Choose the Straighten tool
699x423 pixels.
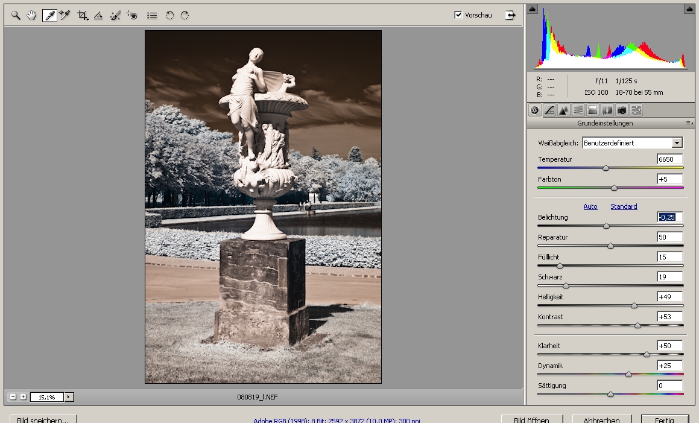[98, 15]
